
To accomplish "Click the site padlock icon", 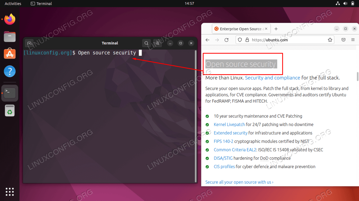I will [247, 40].
